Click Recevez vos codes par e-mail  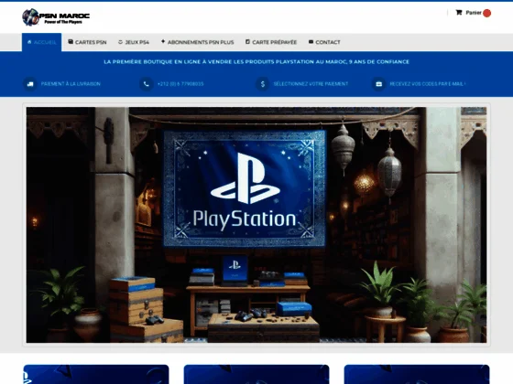pos(428,84)
